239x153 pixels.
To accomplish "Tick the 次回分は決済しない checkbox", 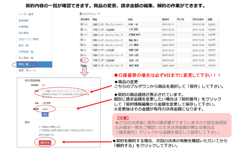I will click(40, 127).
